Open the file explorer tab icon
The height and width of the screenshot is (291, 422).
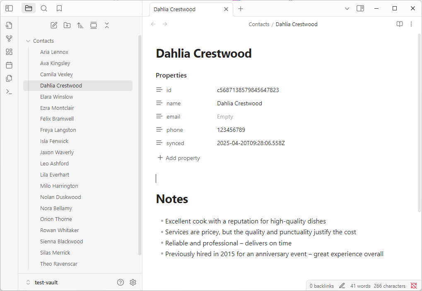[29, 8]
